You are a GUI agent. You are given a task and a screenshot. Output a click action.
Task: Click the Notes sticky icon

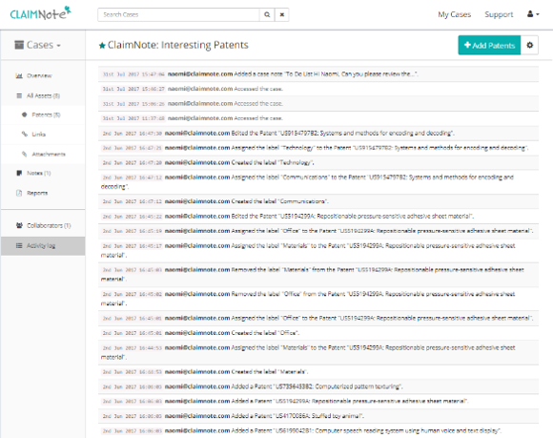[x=19, y=173]
